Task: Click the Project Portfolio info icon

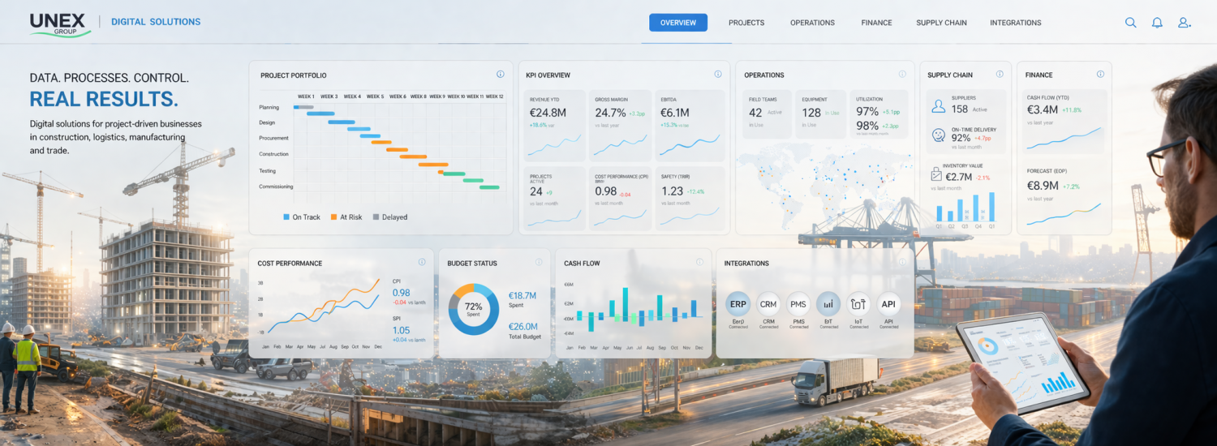Action: pos(501,75)
